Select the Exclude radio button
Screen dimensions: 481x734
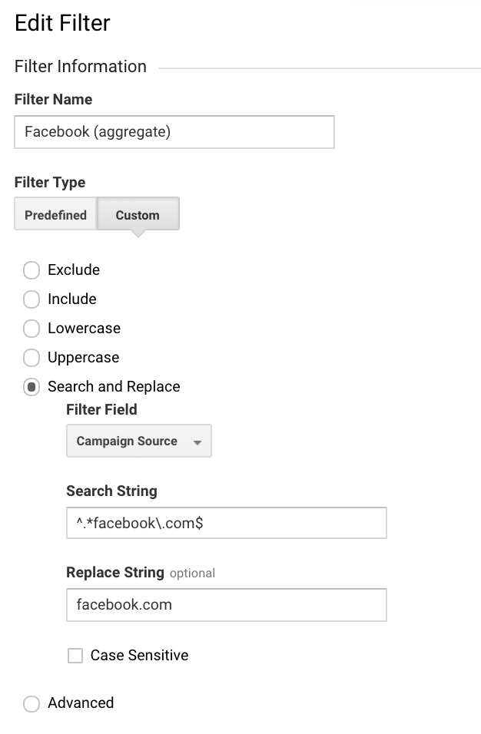[x=31, y=270]
